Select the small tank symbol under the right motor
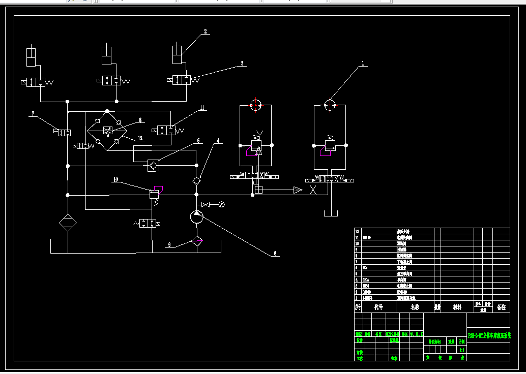The height and width of the screenshot is (374, 526). coord(331,213)
